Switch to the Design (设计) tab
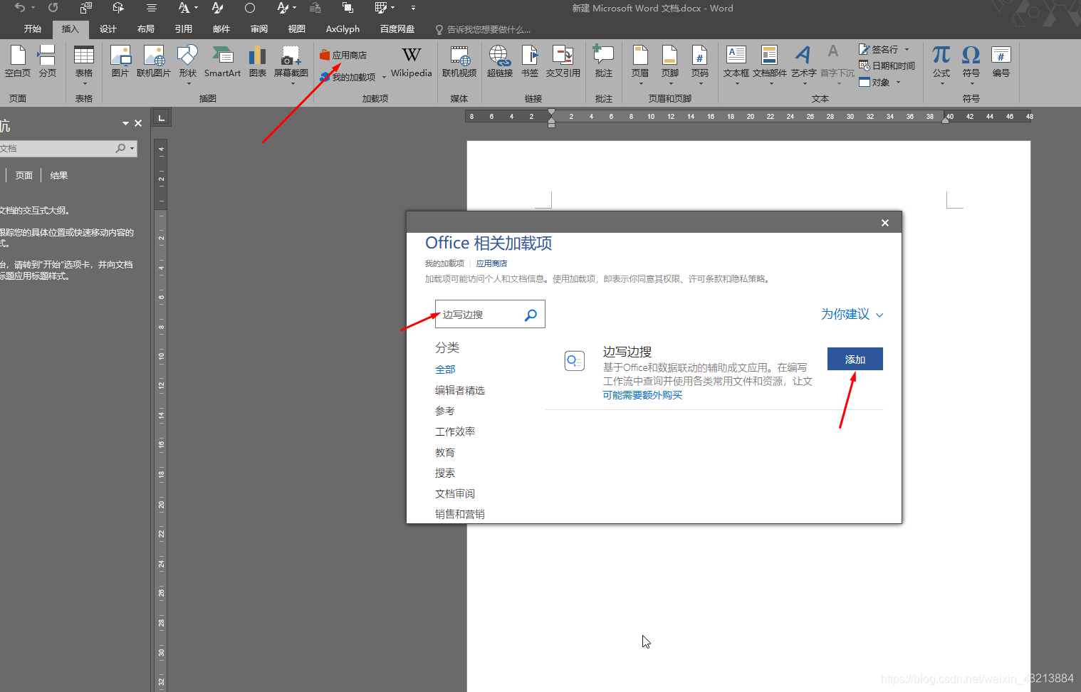The width and height of the screenshot is (1081, 692). 108,29
